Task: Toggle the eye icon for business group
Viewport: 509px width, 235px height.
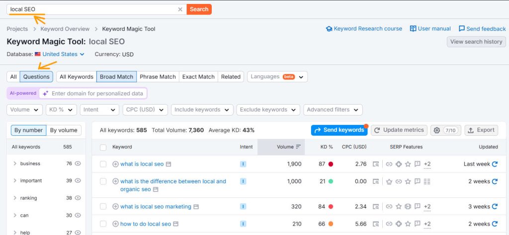Action: click(78, 164)
